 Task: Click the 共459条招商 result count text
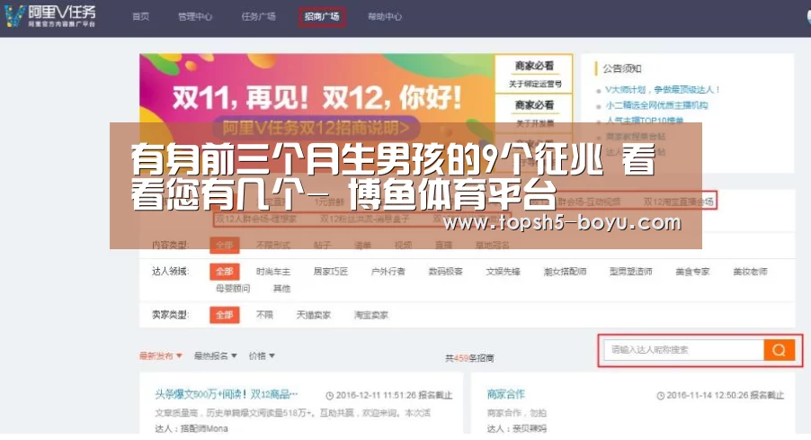(x=469, y=358)
